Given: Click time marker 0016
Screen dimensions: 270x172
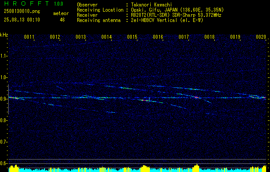Looking at the screenshot, I should [x=158, y=37].
